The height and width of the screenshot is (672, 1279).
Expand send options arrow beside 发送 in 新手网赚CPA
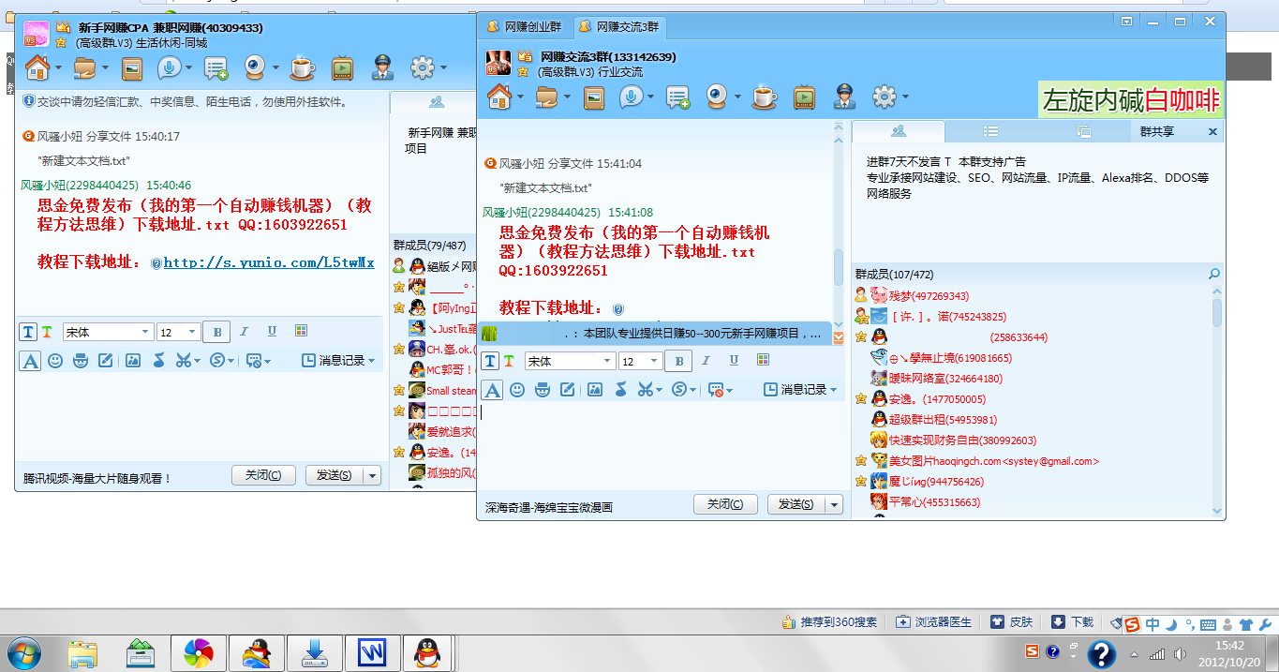pyautogui.click(x=372, y=475)
